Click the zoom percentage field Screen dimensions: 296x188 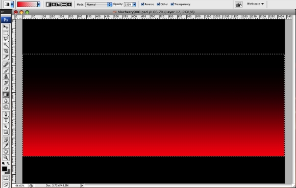(x=20, y=185)
